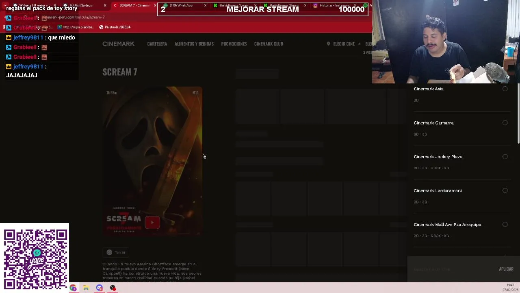Open OBS Studio from the taskbar
The width and height of the screenshot is (520, 293).
coord(113,288)
